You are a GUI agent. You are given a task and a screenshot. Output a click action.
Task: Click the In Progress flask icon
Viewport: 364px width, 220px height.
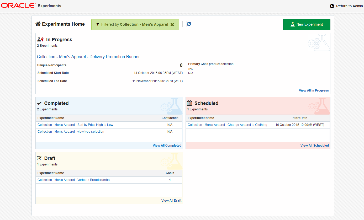tap(40, 40)
